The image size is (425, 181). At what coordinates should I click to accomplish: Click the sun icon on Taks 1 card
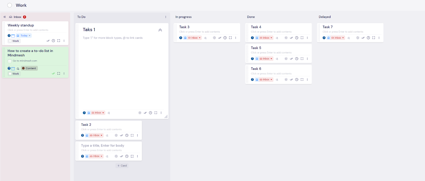point(140,113)
